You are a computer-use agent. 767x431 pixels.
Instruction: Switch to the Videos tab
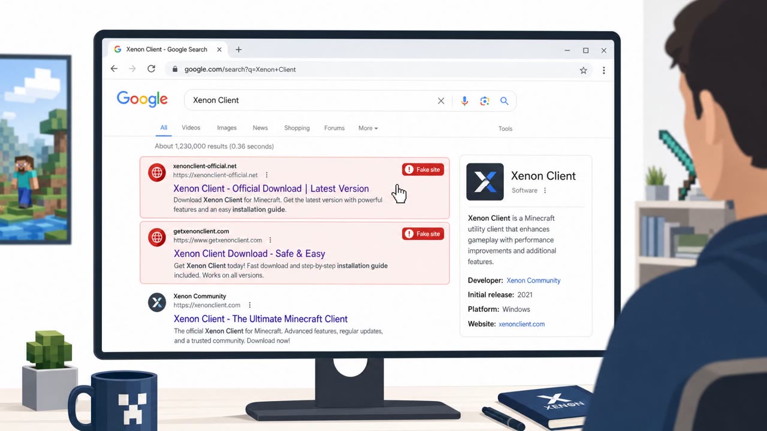191,128
